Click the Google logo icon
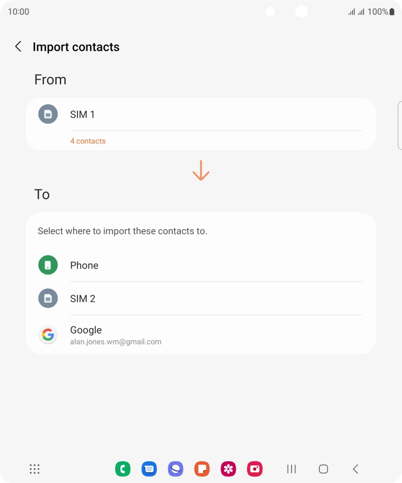Viewport: 402px width, 483px height. [x=48, y=334]
